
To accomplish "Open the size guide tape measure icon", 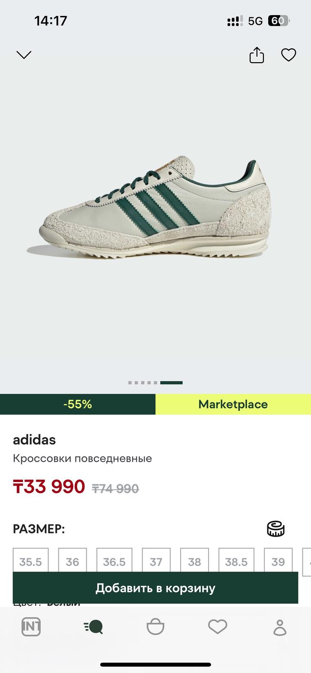I will pyautogui.click(x=276, y=529).
